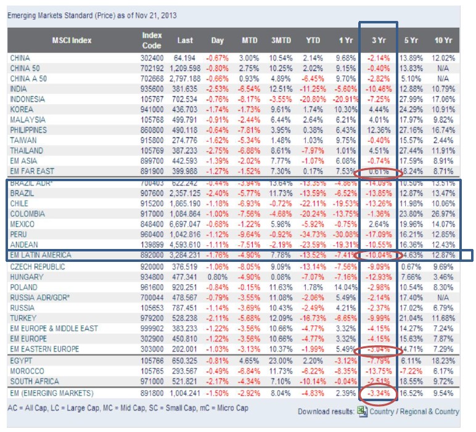Select the BRAZIL index name

22,194
